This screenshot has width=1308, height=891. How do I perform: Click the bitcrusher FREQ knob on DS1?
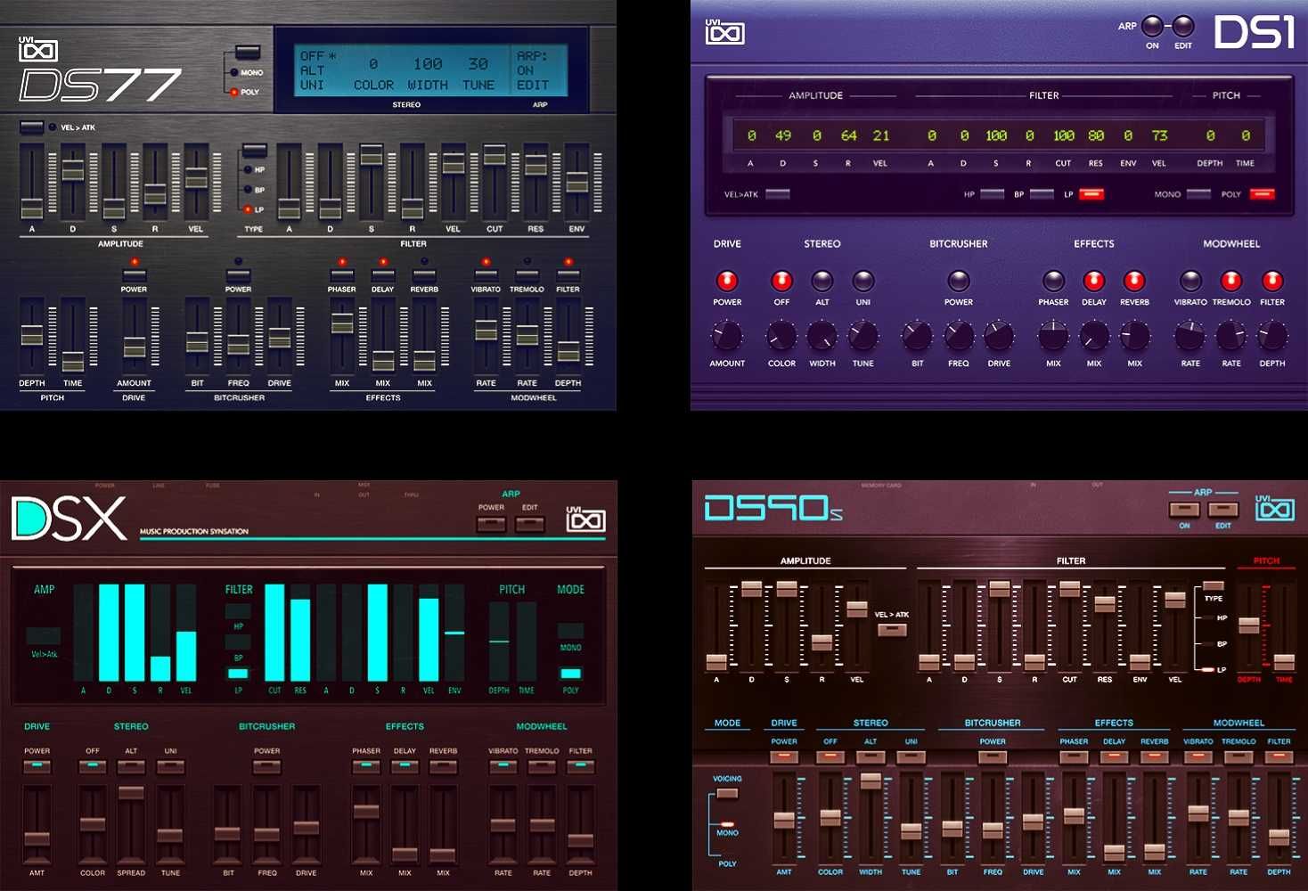pos(959,336)
